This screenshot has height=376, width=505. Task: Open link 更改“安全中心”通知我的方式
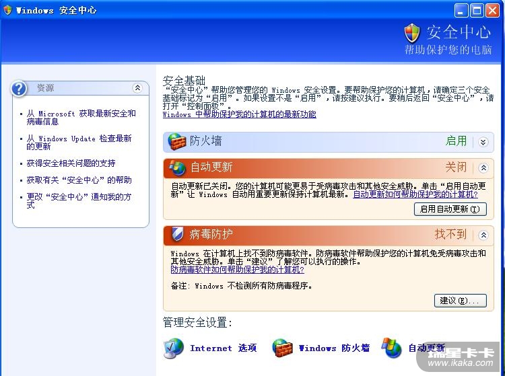(x=79, y=200)
